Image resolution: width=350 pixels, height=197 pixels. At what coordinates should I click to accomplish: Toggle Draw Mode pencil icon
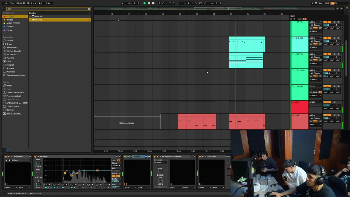point(313,3)
